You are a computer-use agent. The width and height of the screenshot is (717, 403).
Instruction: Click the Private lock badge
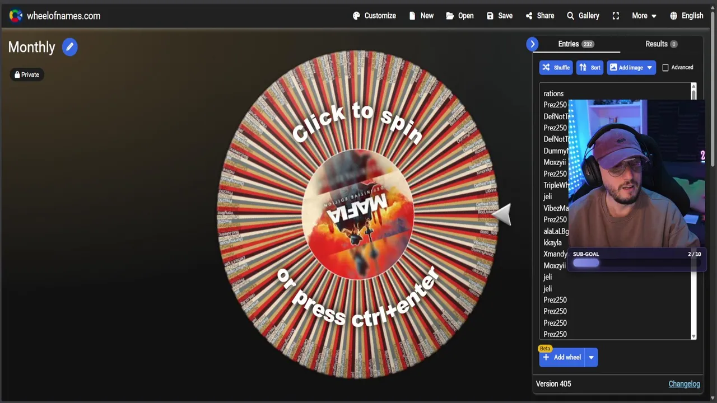tap(26, 74)
